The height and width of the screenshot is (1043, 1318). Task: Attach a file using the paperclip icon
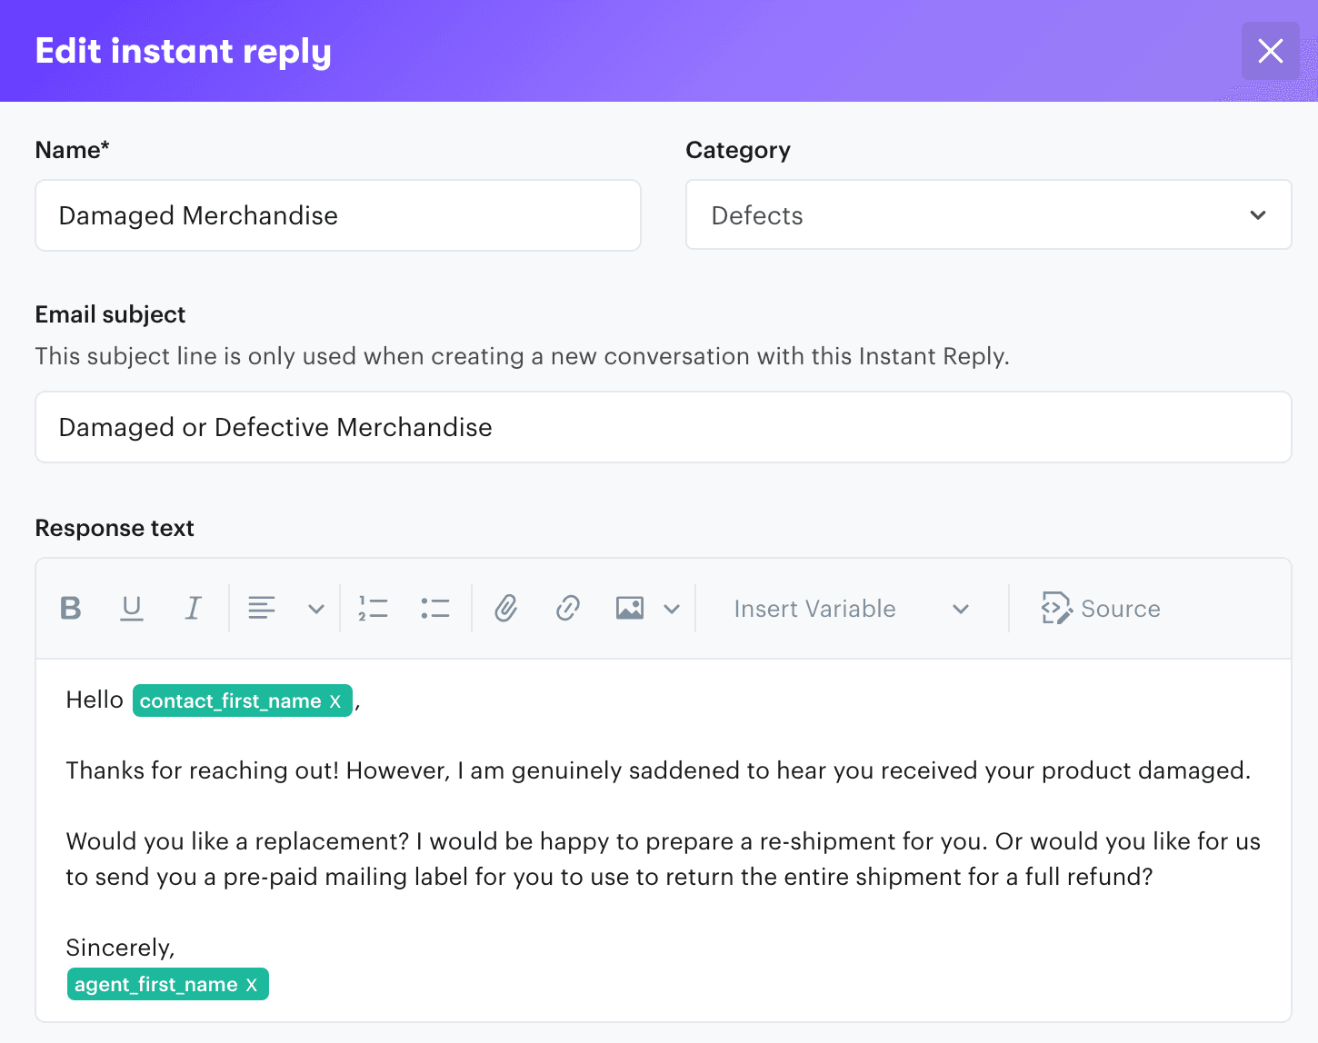pyautogui.click(x=506, y=608)
